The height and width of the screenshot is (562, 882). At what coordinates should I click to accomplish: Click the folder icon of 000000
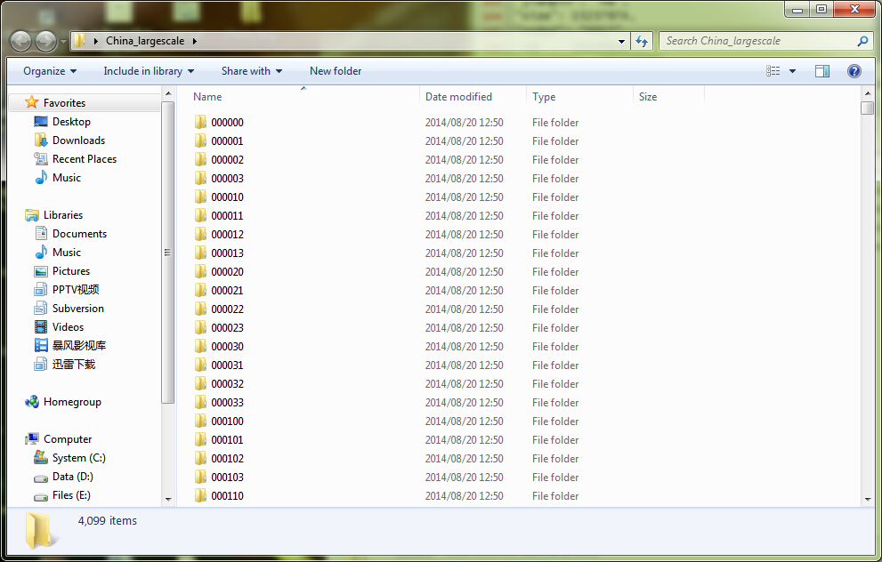click(x=200, y=122)
